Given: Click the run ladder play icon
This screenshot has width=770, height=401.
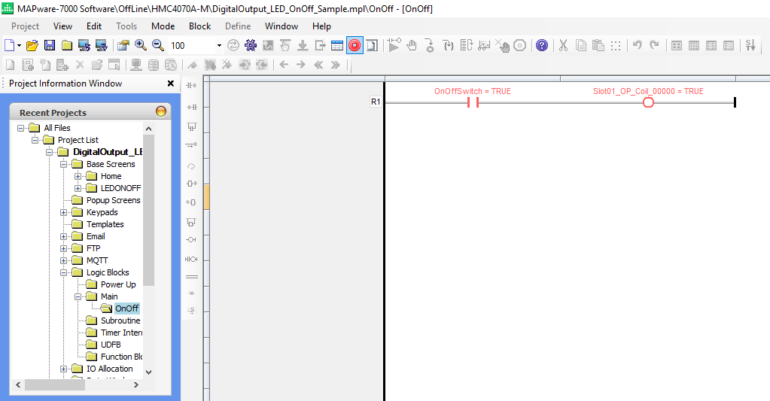Looking at the screenshot, I should [x=394, y=46].
